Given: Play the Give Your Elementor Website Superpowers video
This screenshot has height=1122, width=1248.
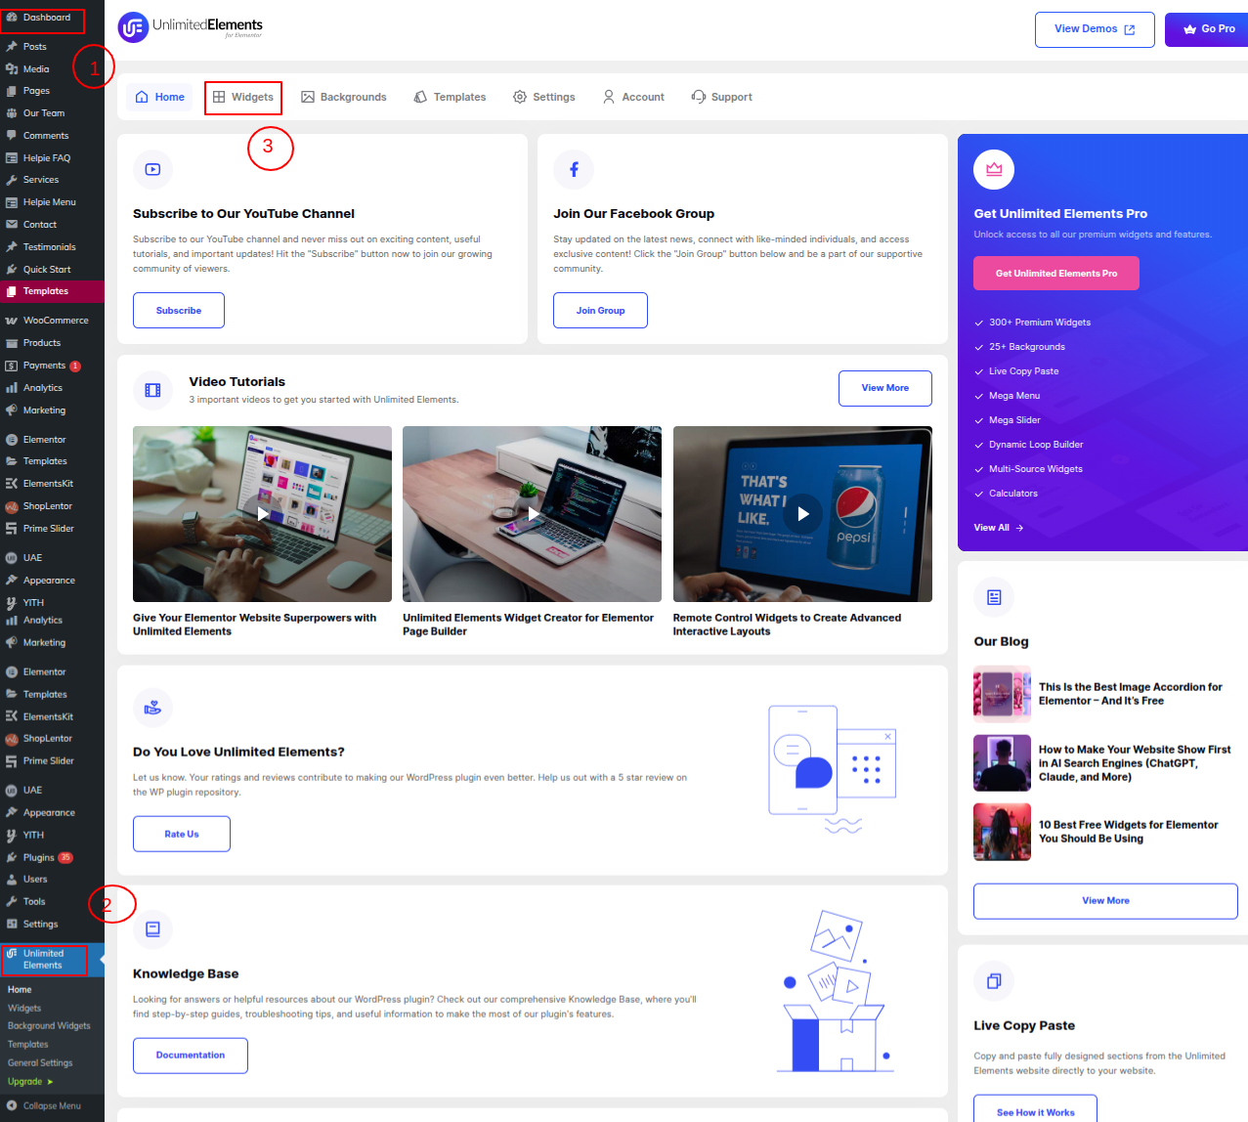Looking at the screenshot, I should click(262, 514).
